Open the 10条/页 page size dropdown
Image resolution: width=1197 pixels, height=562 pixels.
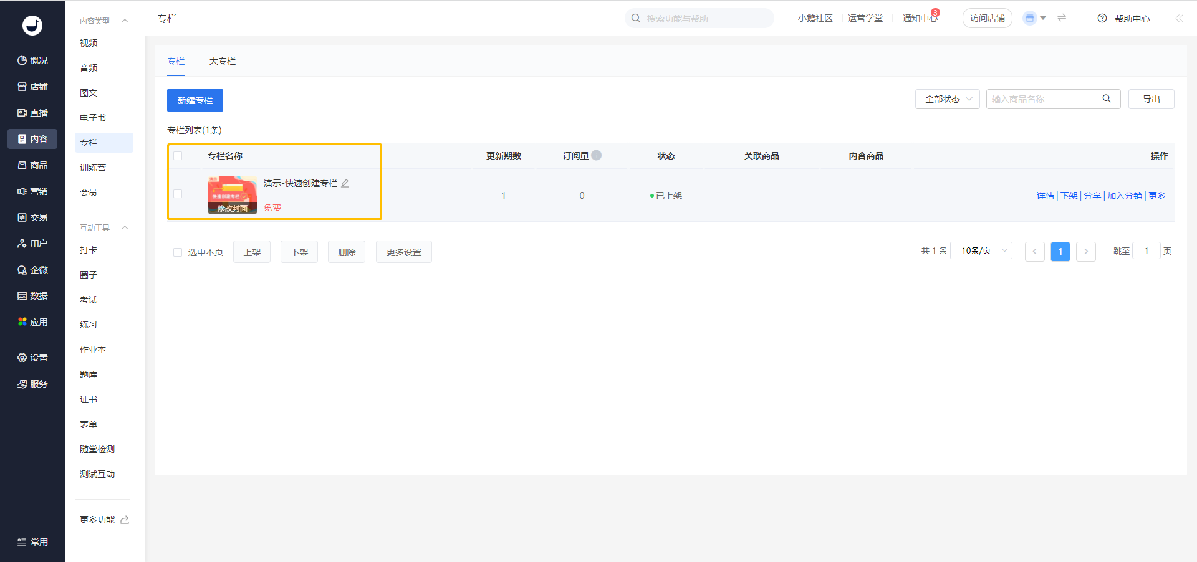tap(981, 251)
